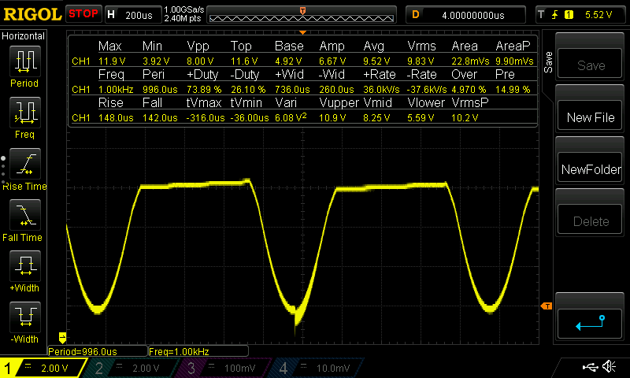Viewport: 630px width, 378px height.
Task: Click the Avg value 9.52 V
Action: [x=377, y=61]
